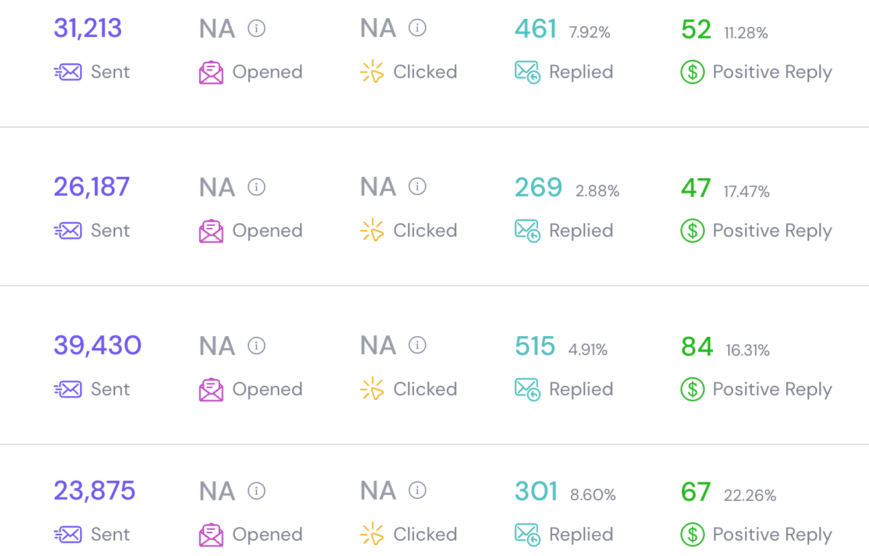
Task: Open the 31,213 sent count
Action: [x=88, y=29]
